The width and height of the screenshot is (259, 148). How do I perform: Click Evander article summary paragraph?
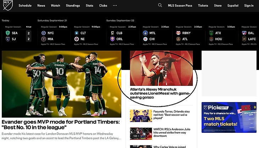coord(61,136)
